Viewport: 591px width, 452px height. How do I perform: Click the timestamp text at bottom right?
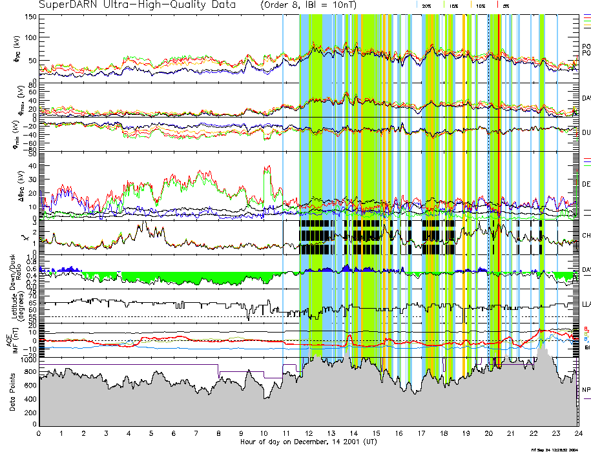tap(554, 449)
